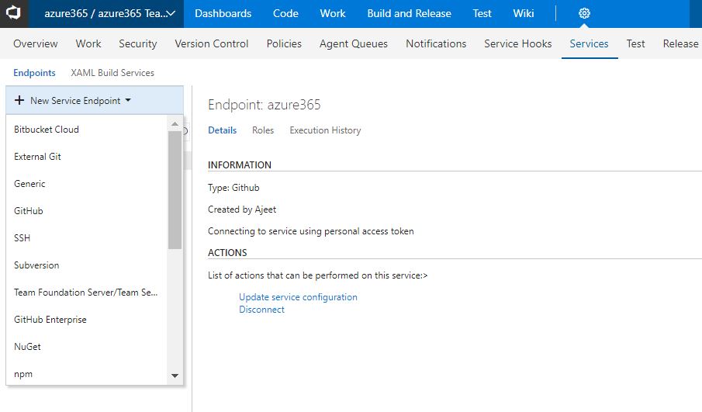
Task: Switch to the Execution History tab
Action: pos(325,130)
